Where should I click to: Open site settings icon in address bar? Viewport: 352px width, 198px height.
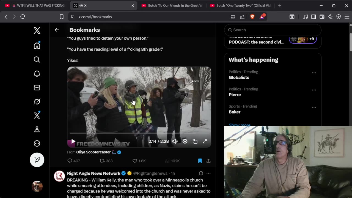click(72, 17)
